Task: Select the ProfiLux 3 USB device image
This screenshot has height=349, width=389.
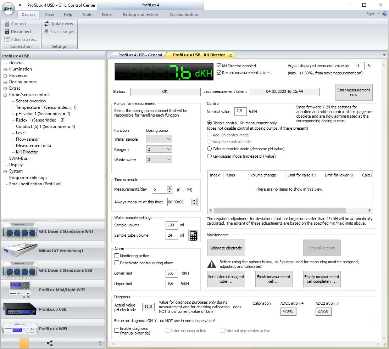Action: (x=20, y=309)
